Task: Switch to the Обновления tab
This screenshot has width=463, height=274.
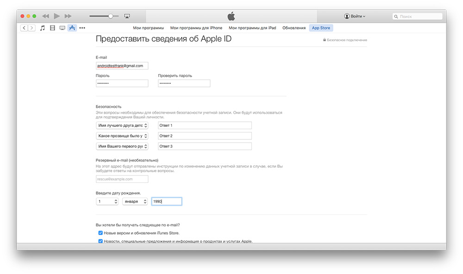Action: coord(294,28)
